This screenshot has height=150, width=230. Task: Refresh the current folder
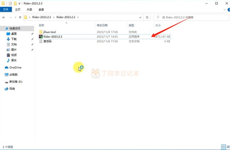point(147,17)
